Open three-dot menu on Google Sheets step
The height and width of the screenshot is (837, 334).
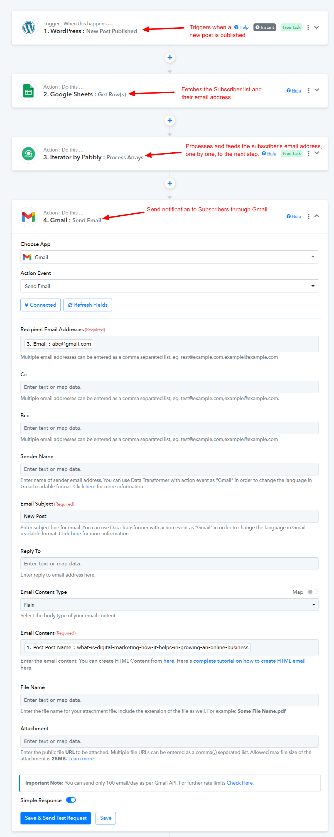(308, 91)
